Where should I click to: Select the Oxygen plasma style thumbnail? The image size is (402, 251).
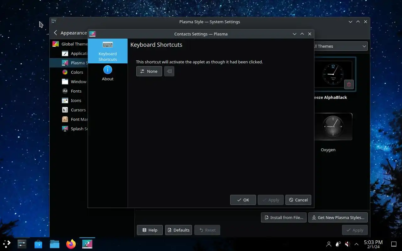pyautogui.click(x=333, y=126)
